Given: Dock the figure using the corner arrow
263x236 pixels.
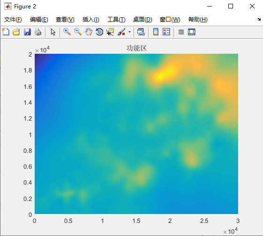Looking at the screenshot, I should pyautogui.click(x=259, y=20).
